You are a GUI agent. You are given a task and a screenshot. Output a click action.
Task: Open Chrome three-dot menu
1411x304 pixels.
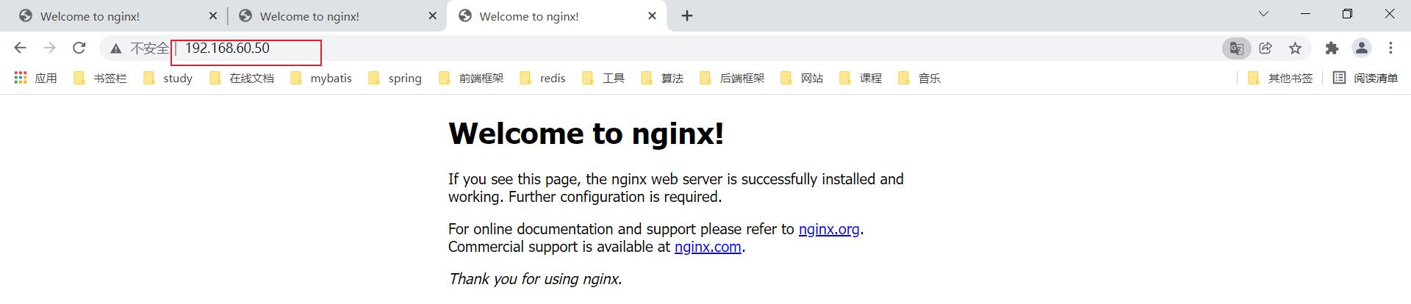pos(1390,48)
